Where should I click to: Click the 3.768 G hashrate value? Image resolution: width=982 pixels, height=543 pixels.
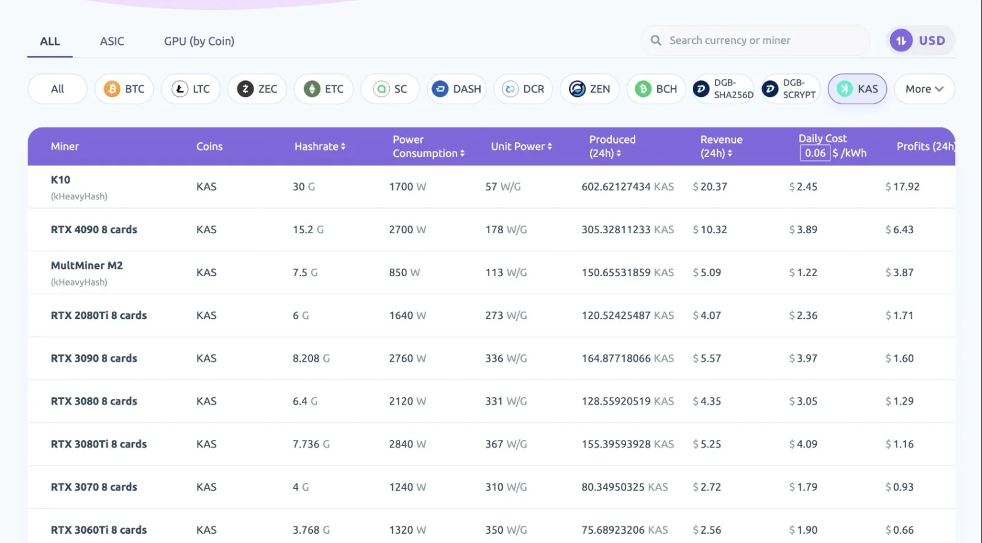(311, 530)
